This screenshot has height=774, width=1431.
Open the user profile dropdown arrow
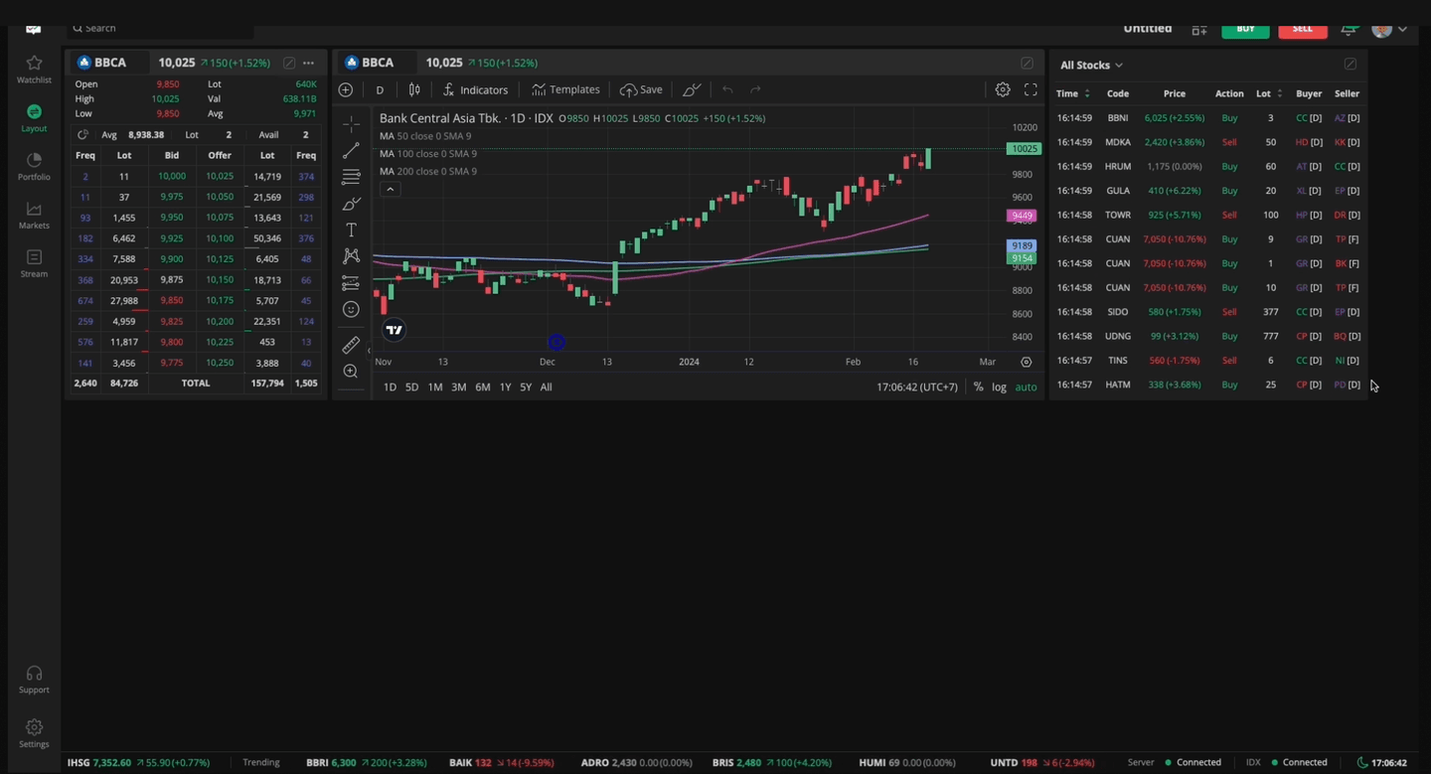[x=1402, y=30]
